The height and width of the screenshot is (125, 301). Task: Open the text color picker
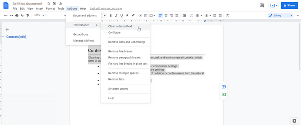pyautogui.click(x=127, y=16)
